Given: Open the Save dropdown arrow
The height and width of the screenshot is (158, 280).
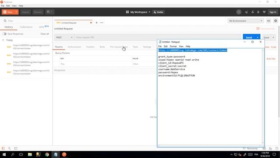Looking at the screenshot, I should 273,37.
